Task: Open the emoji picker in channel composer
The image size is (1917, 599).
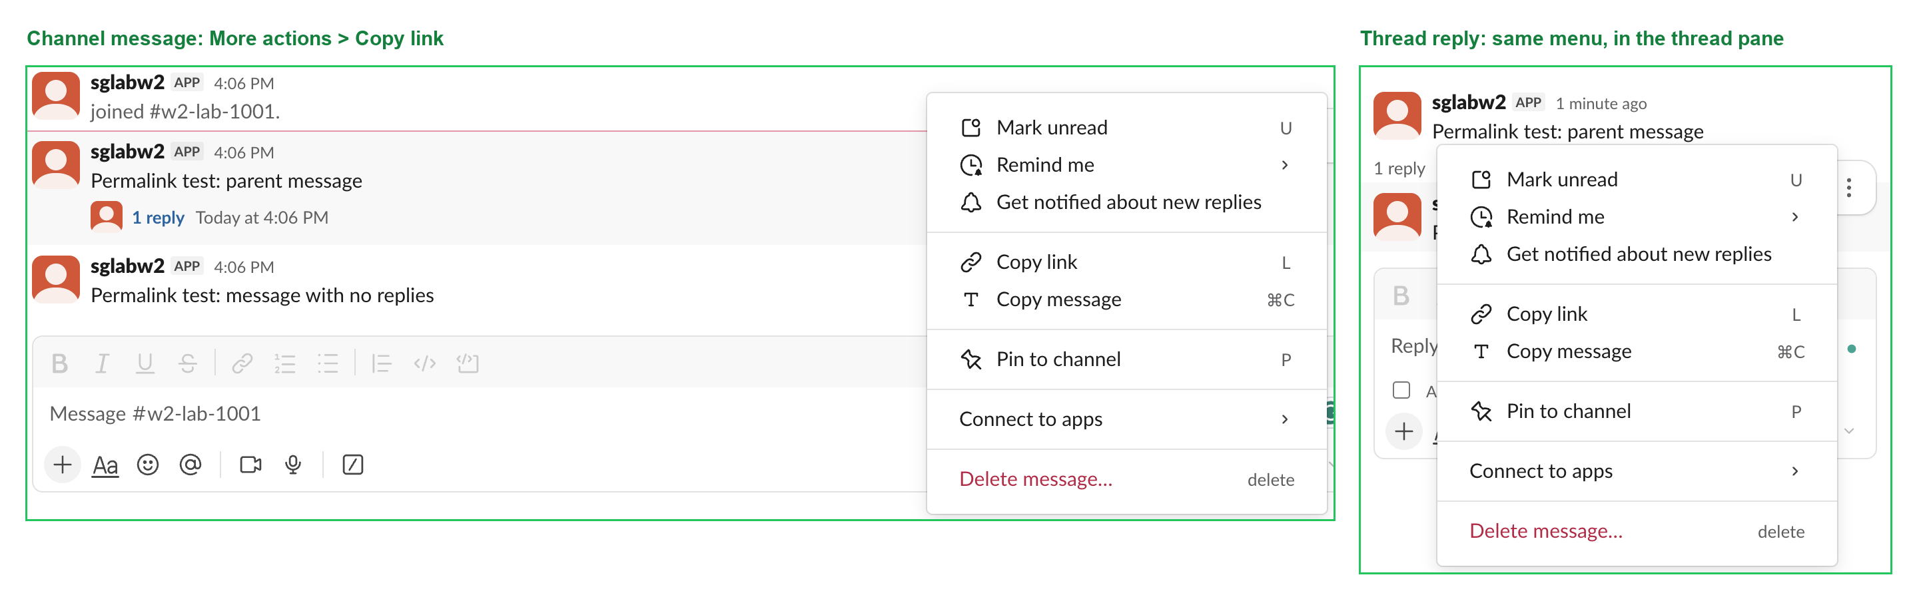Action: click(x=148, y=465)
